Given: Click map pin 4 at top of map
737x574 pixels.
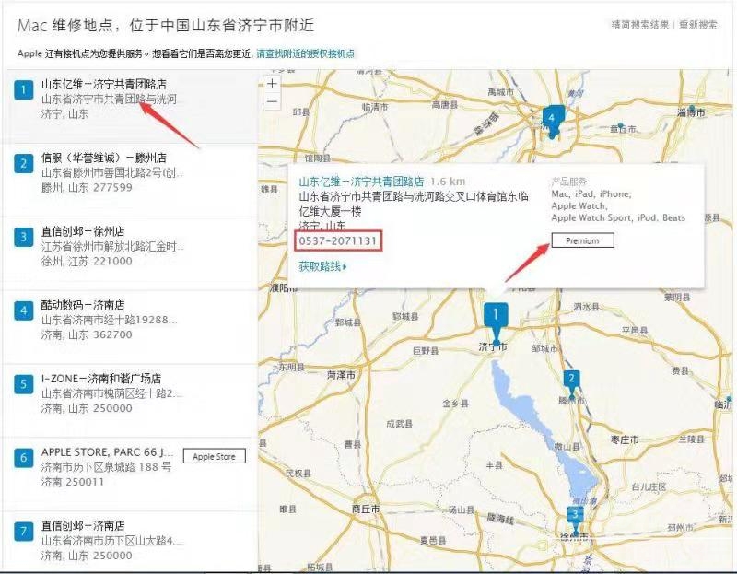Looking at the screenshot, I should [552, 118].
